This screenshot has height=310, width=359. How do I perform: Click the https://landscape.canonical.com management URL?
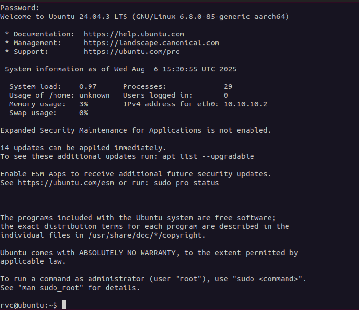[151, 43]
